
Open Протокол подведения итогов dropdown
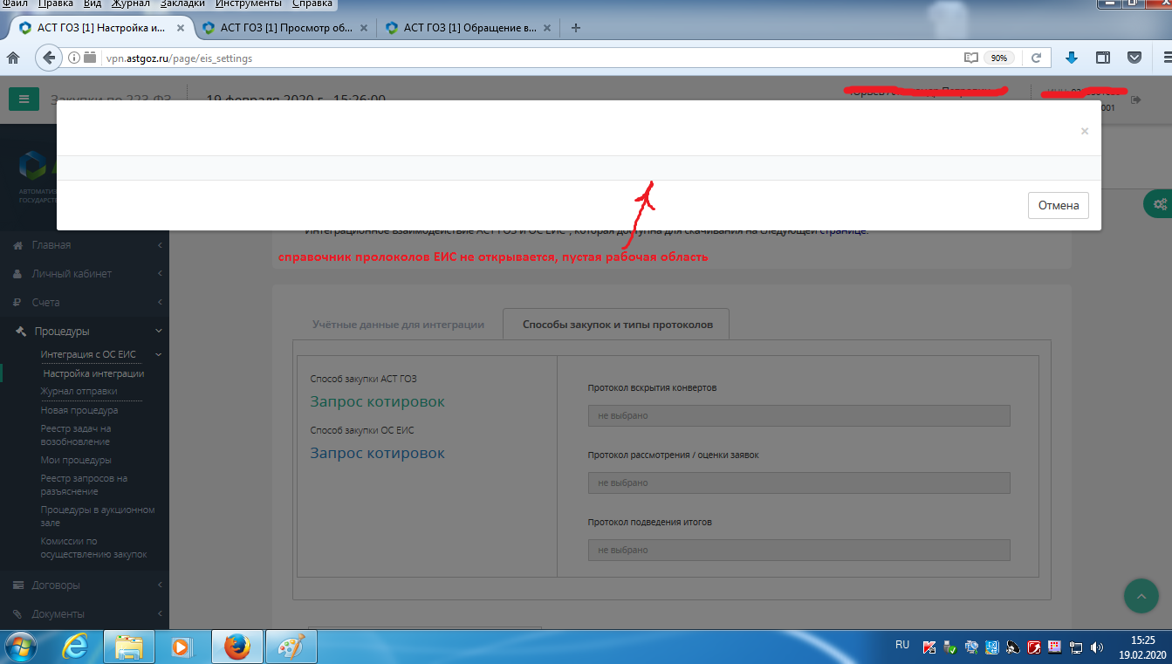(x=798, y=551)
